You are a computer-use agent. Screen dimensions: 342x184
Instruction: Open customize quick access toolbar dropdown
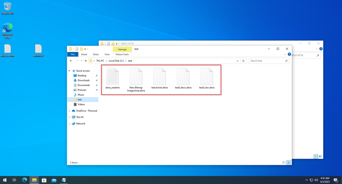point(85,49)
